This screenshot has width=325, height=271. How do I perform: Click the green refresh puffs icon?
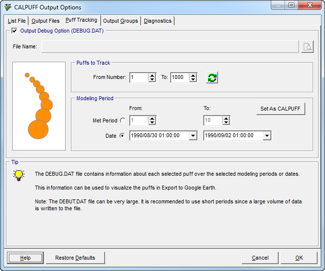pos(212,77)
